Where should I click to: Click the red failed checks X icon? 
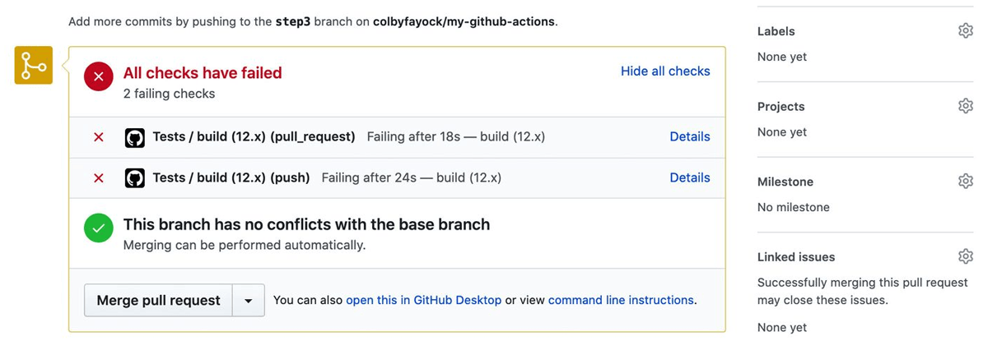(99, 76)
